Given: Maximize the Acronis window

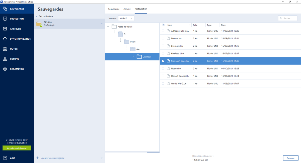Looking at the screenshot, I should 290,2.
